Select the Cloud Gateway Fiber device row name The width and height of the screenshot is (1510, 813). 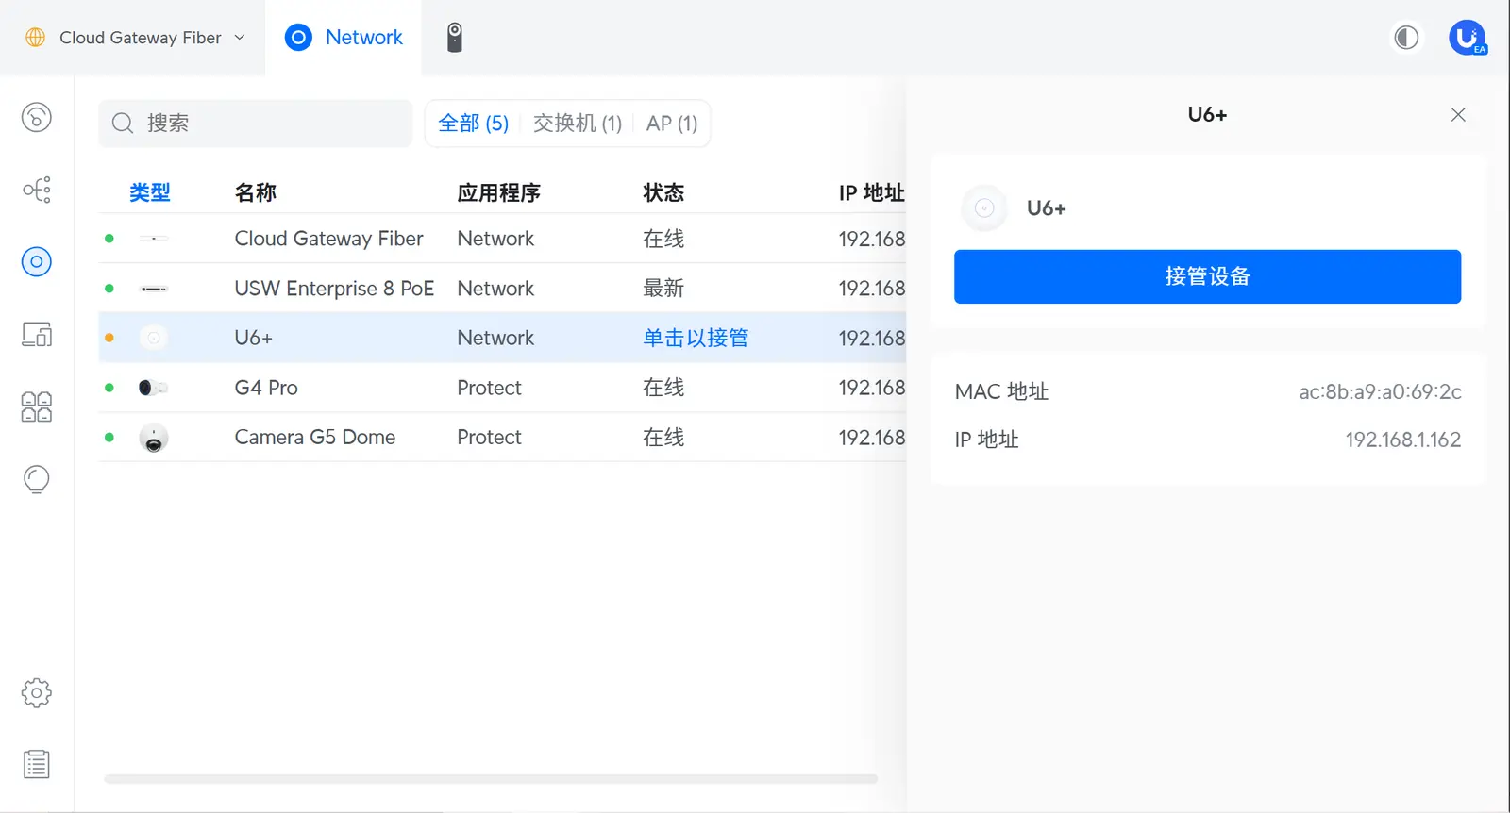pyautogui.click(x=328, y=239)
